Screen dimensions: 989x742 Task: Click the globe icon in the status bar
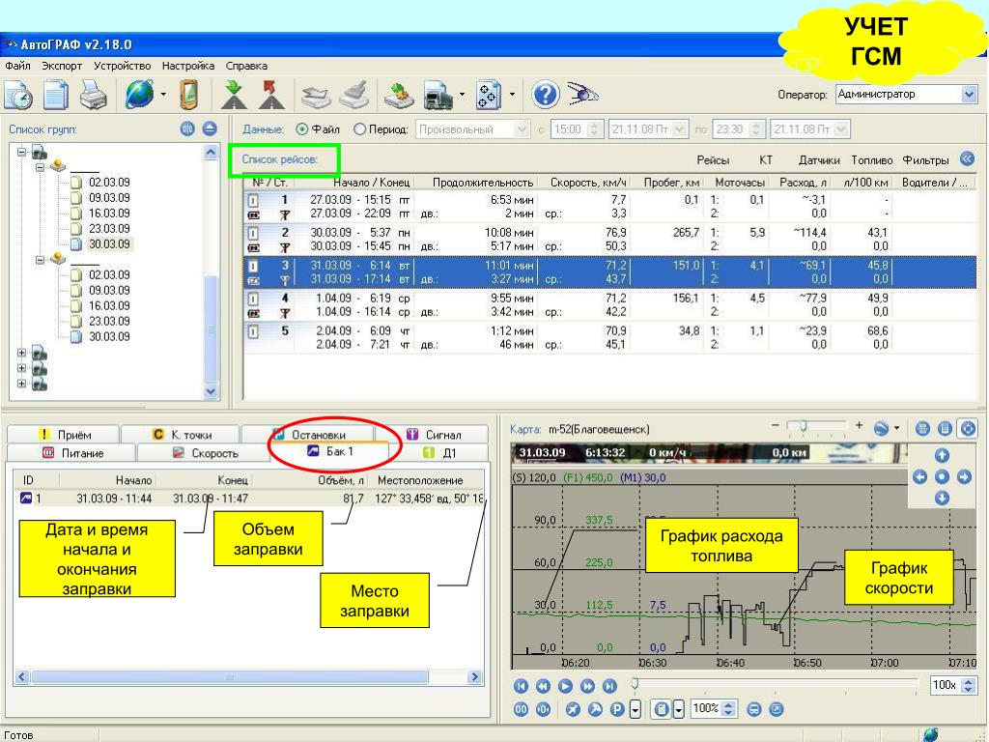coord(930,734)
